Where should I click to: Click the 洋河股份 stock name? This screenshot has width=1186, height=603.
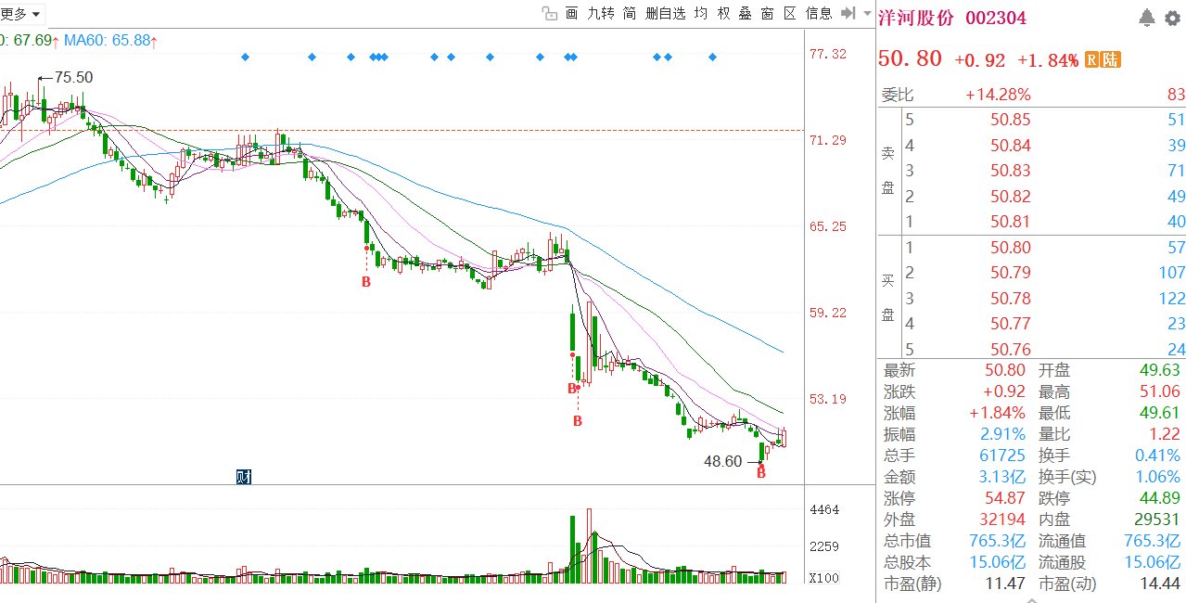tap(917, 18)
